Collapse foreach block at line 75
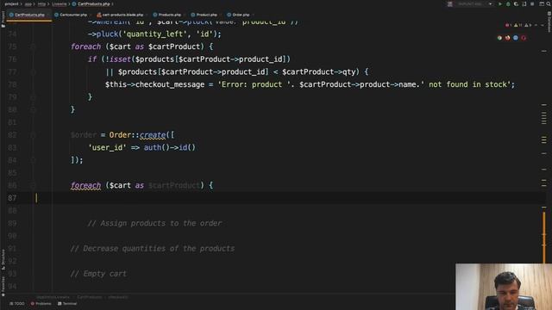The image size is (552, 310). [x=33, y=46]
